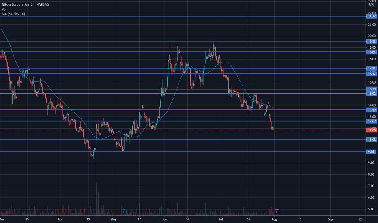Viewport: 378px width, 223px height.
Task: Select the 13.59 price level label
Action: pos(371,110)
